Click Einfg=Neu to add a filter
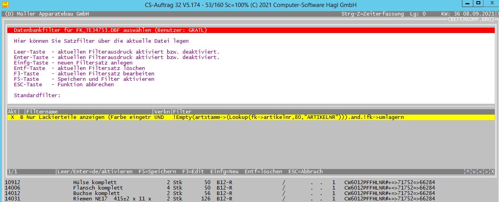Image resolution: width=499 pixels, height=202 pixels. point(224,171)
